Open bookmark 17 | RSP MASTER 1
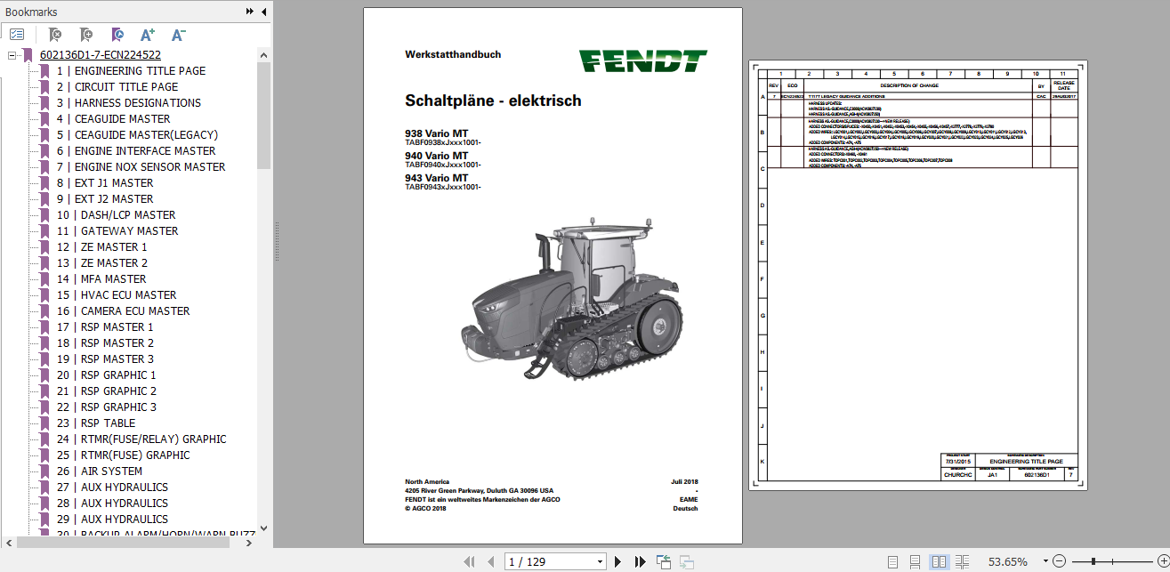The image size is (1170, 572). point(105,327)
